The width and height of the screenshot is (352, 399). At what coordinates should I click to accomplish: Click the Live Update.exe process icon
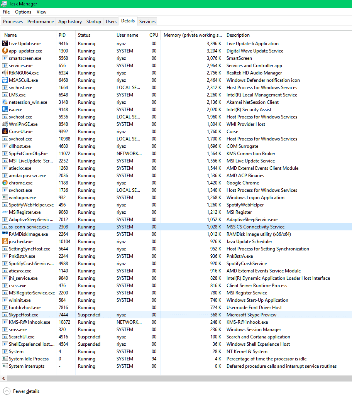5,44
